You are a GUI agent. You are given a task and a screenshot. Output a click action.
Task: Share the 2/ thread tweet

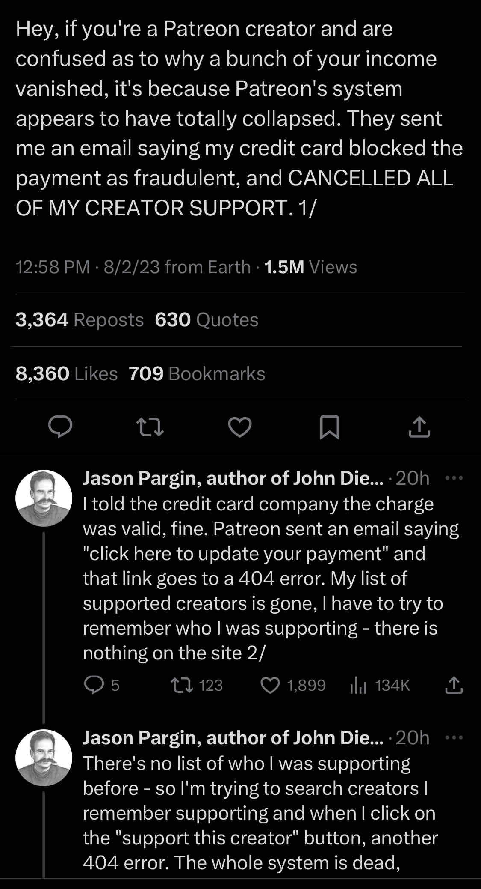coord(454,685)
